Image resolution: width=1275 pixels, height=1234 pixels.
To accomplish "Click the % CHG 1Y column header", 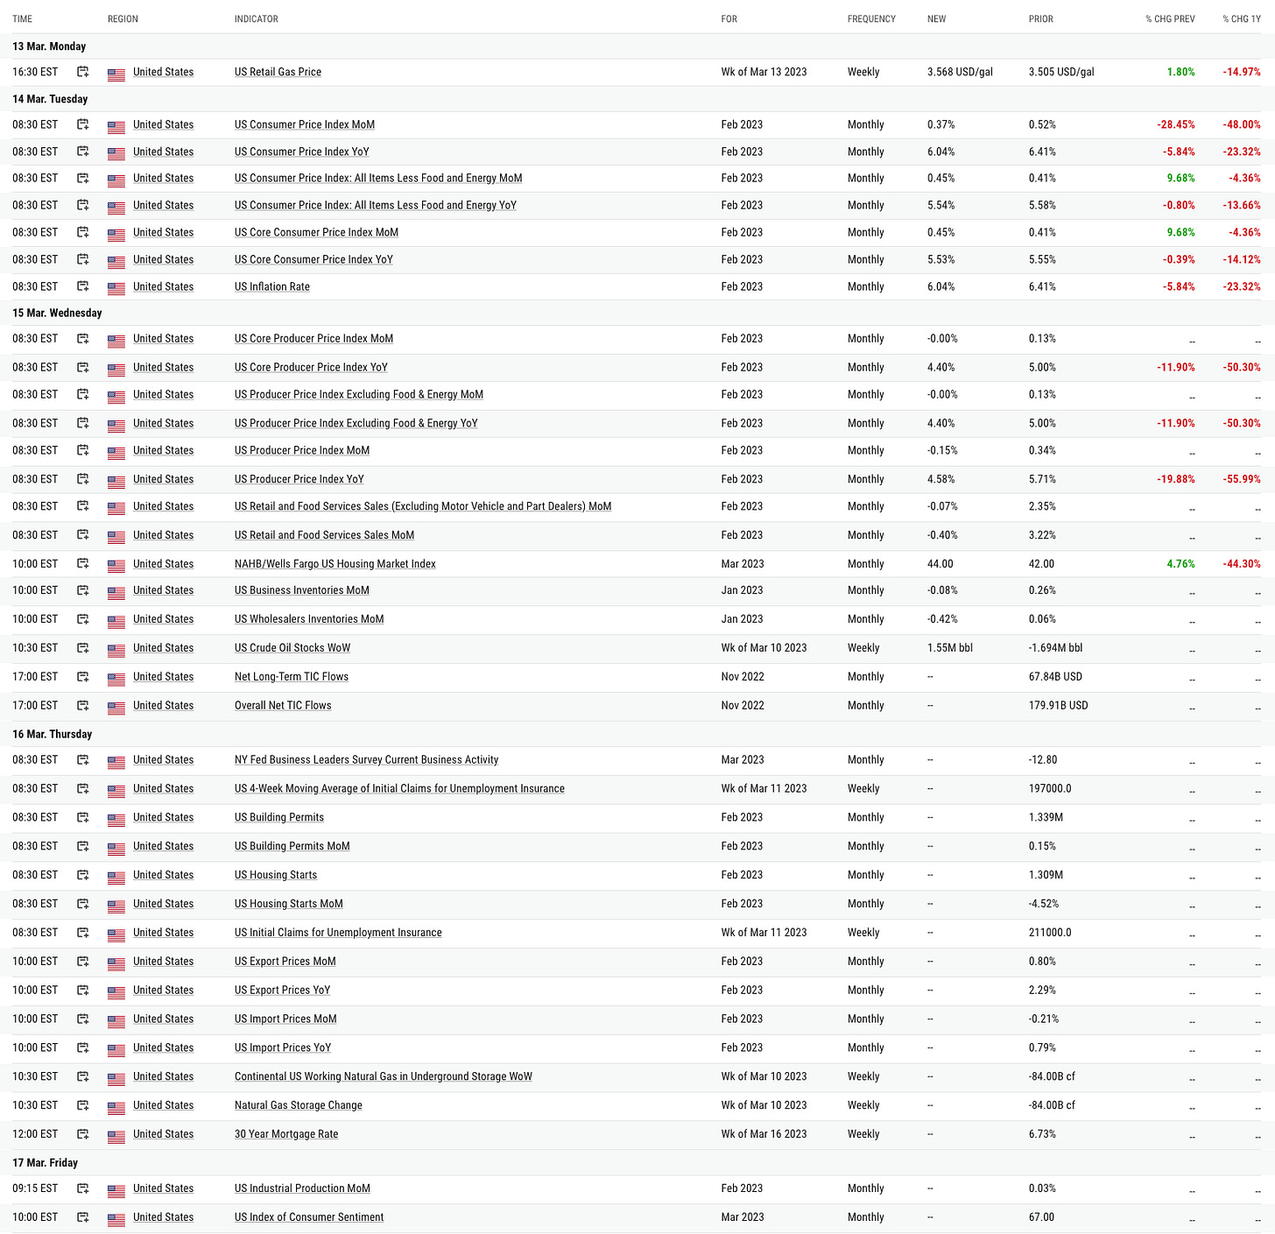I will coord(1242,19).
